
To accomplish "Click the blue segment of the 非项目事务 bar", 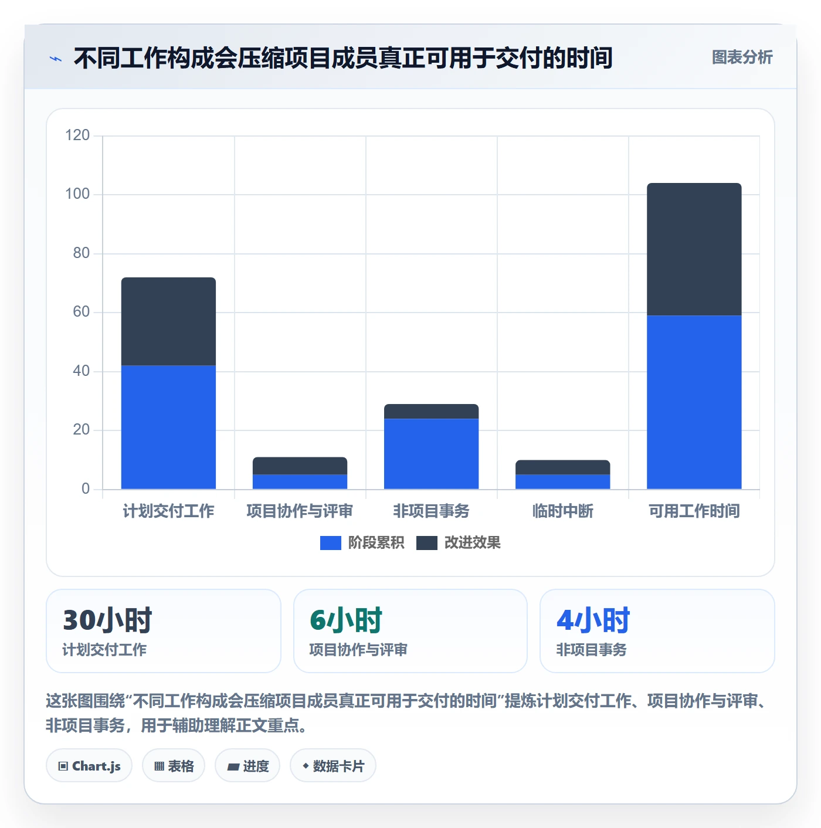I will pyautogui.click(x=431, y=454).
